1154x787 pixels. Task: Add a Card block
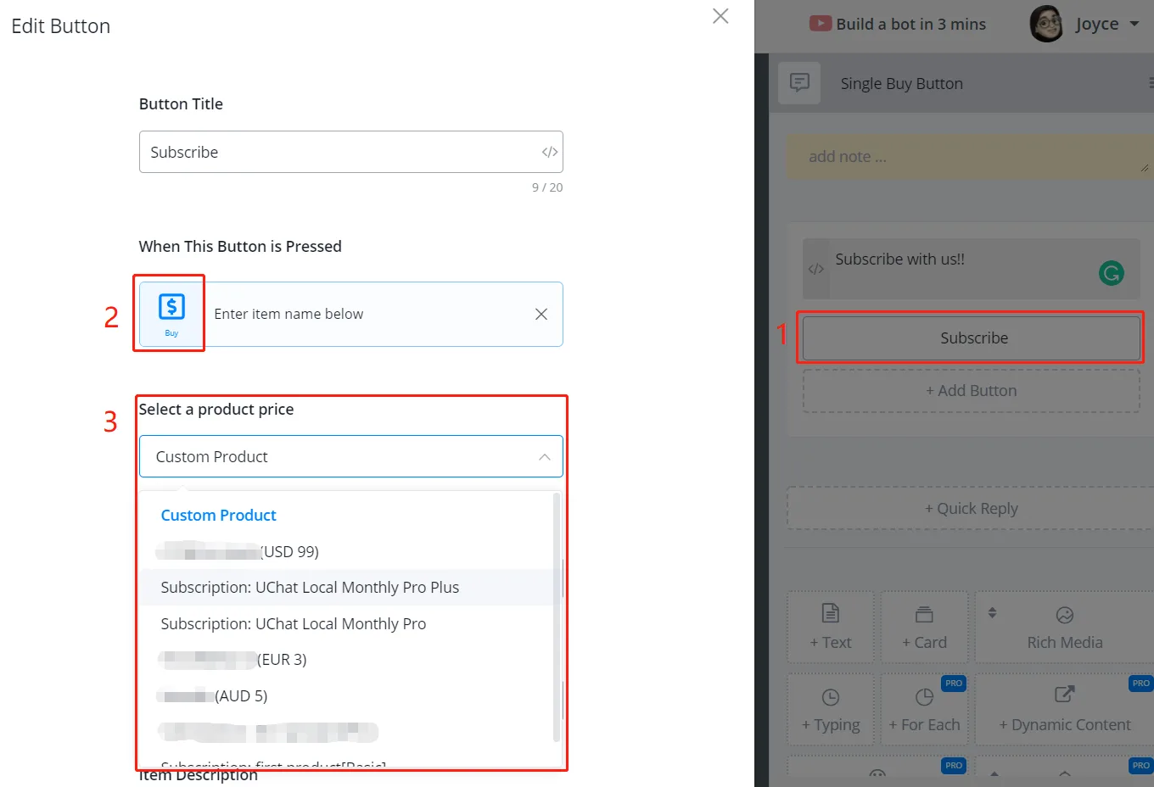click(x=924, y=627)
